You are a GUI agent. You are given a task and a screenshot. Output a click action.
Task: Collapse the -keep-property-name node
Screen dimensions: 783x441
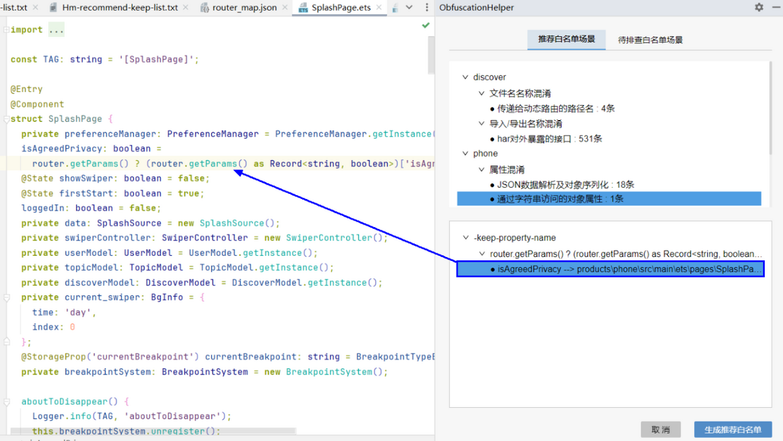tap(465, 238)
